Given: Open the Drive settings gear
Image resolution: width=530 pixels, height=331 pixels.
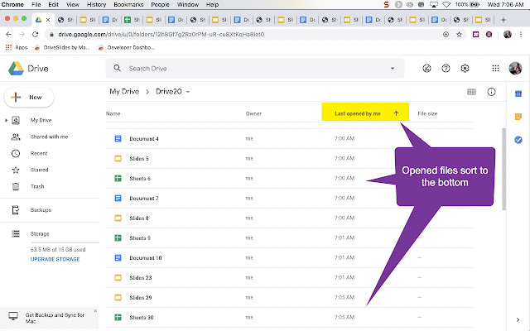Looking at the screenshot, I should pyautogui.click(x=465, y=69).
